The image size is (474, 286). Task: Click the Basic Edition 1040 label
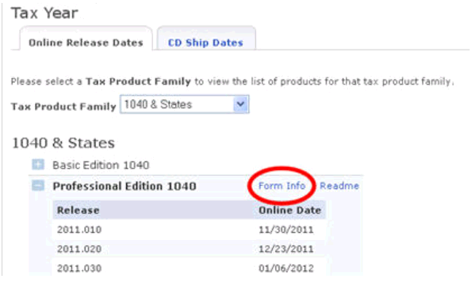101,165
